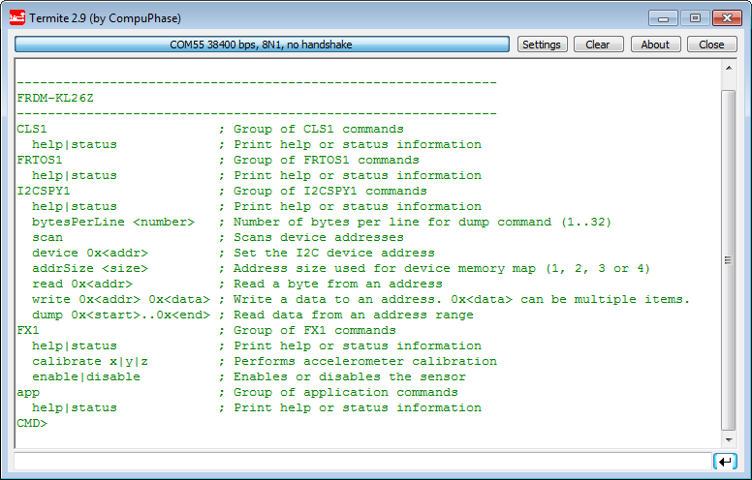The height and width of the screenshot is (480, 752).
Task: Click the COM55 38400 bps connection button
Action: click(262, 45)
